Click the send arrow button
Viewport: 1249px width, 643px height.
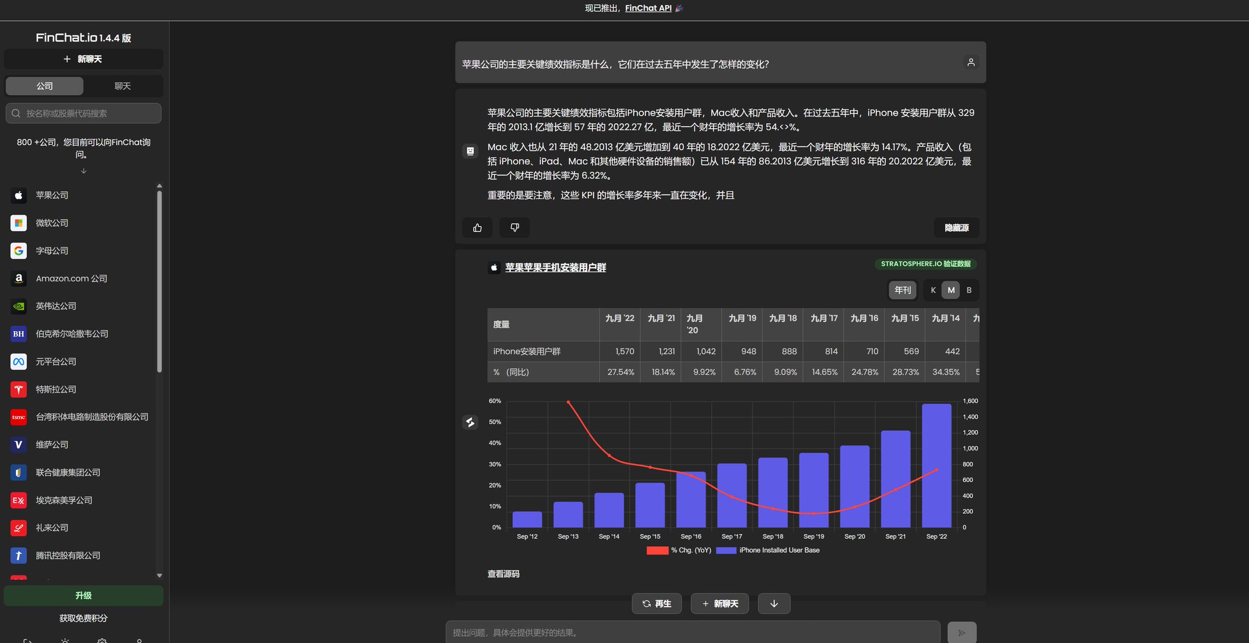click(962, 633)
